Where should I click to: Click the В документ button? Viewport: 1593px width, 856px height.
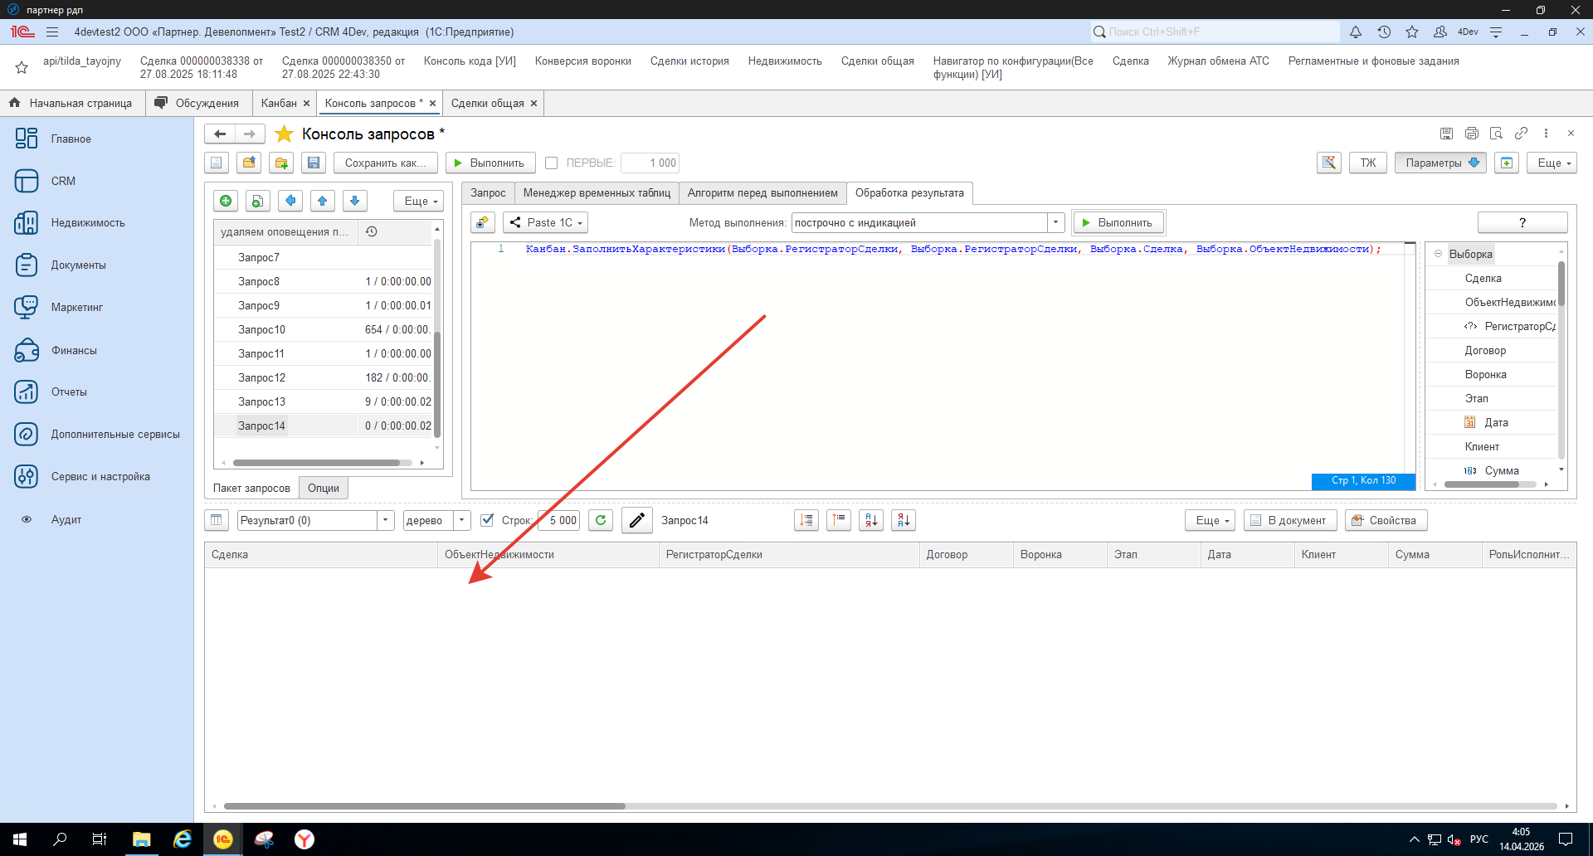tap(1289, 520)
